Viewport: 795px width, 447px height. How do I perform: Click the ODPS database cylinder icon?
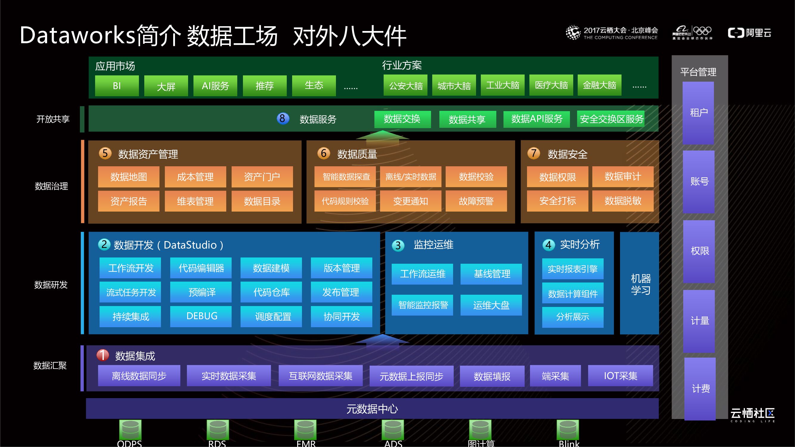pyautogui.click(x=130, y=429)
